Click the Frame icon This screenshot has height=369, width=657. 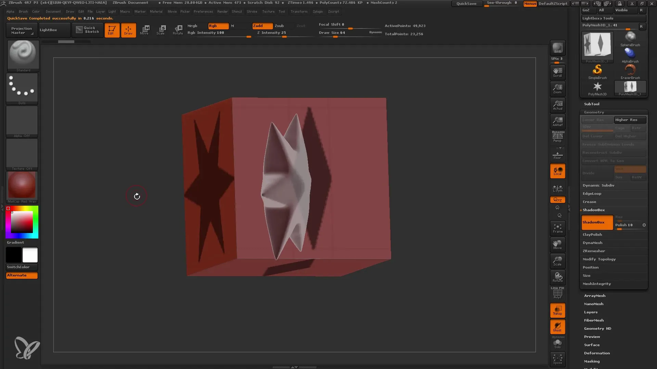[x=557, y=228]
